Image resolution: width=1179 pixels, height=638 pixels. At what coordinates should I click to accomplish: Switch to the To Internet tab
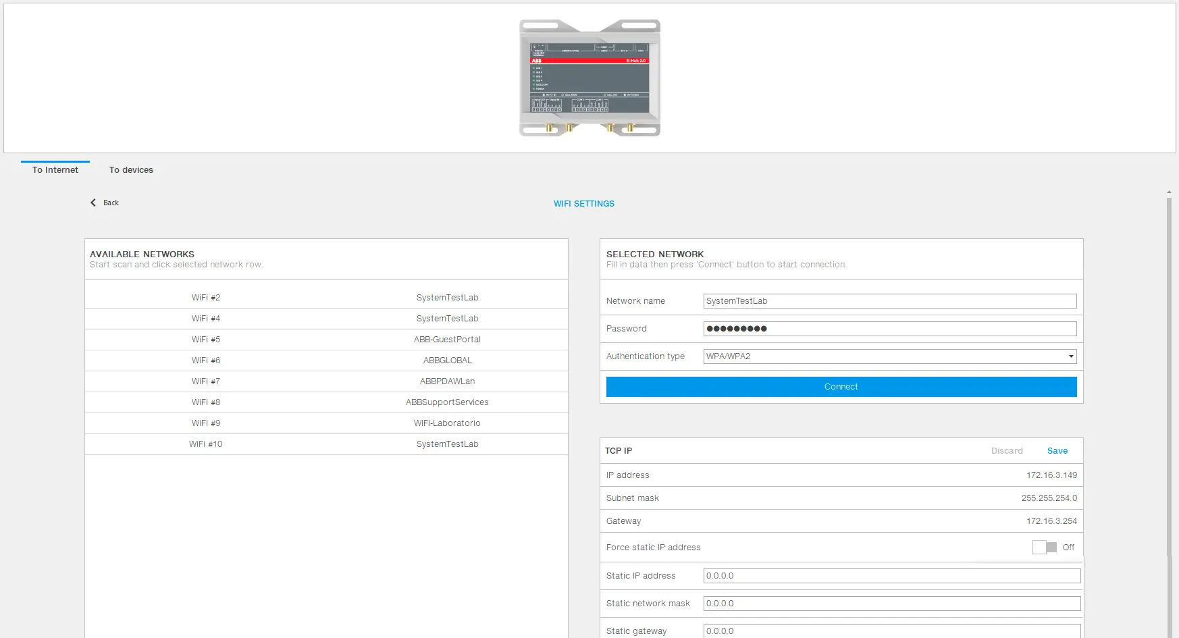click(x=55, y=170)
